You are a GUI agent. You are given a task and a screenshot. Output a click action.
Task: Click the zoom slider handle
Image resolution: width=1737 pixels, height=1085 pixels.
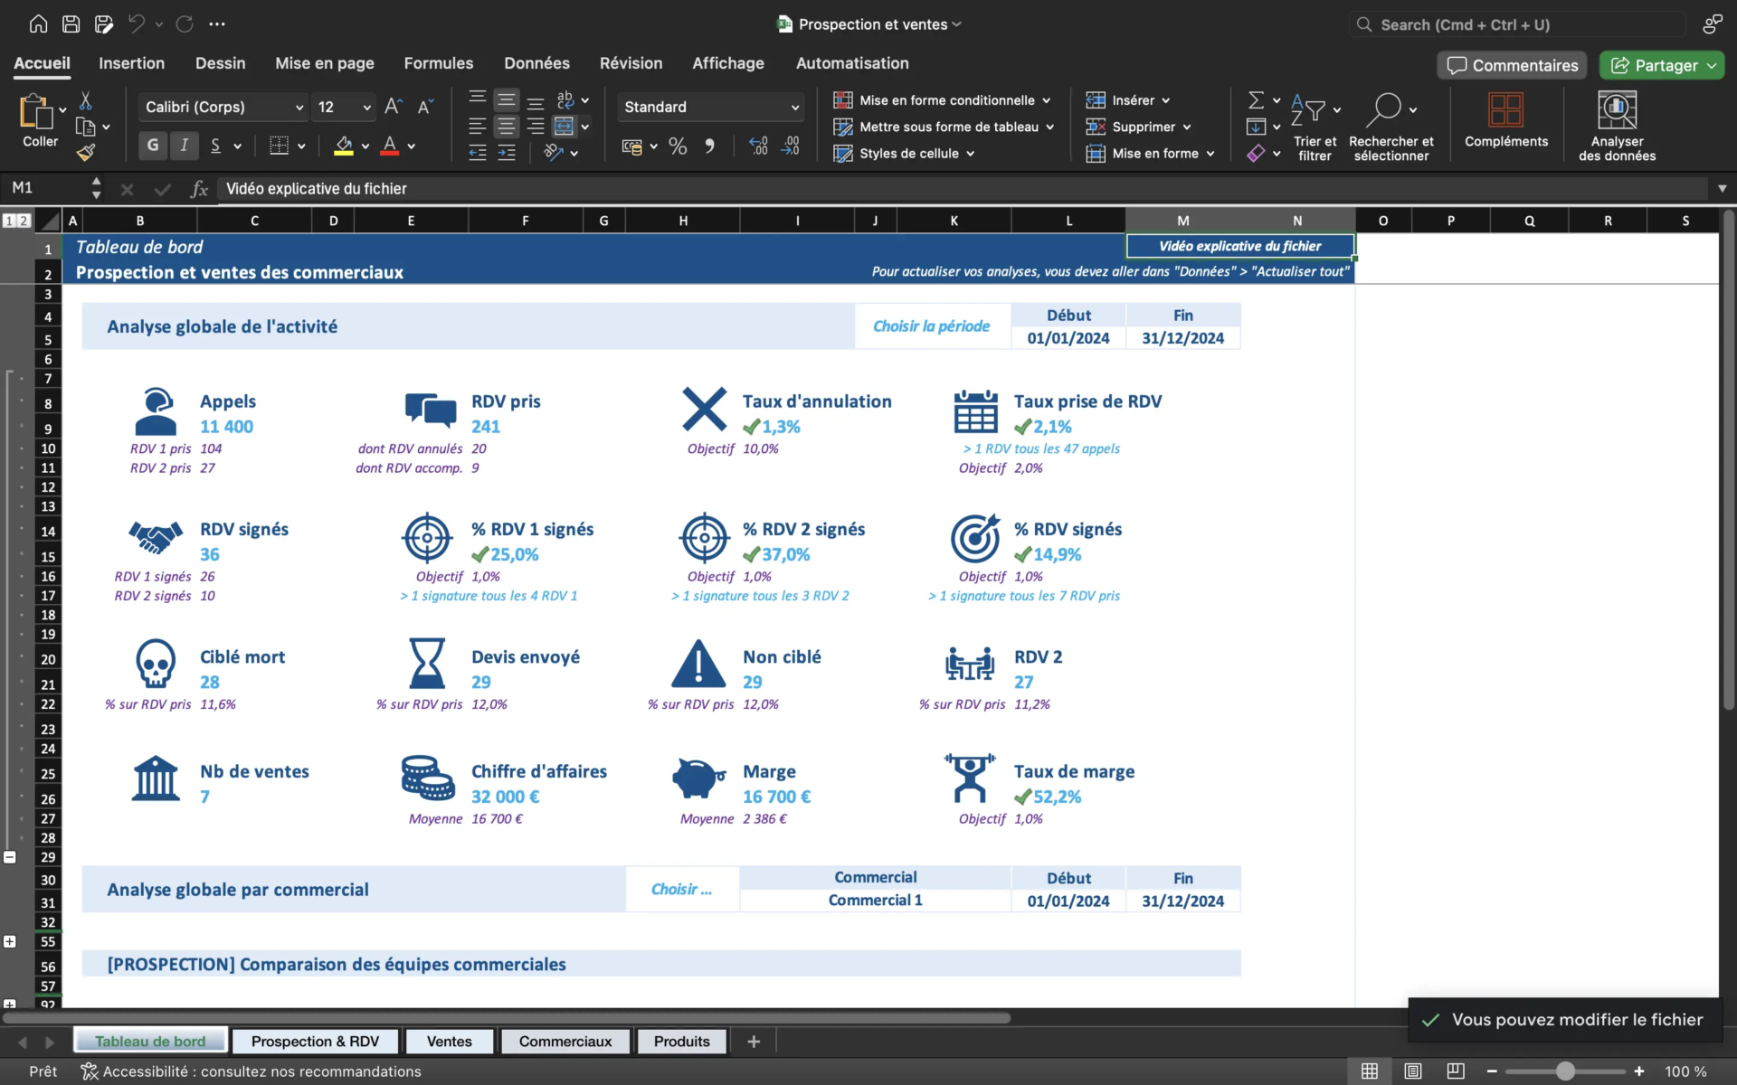pyautogui.click(x=1565, y=1071)
